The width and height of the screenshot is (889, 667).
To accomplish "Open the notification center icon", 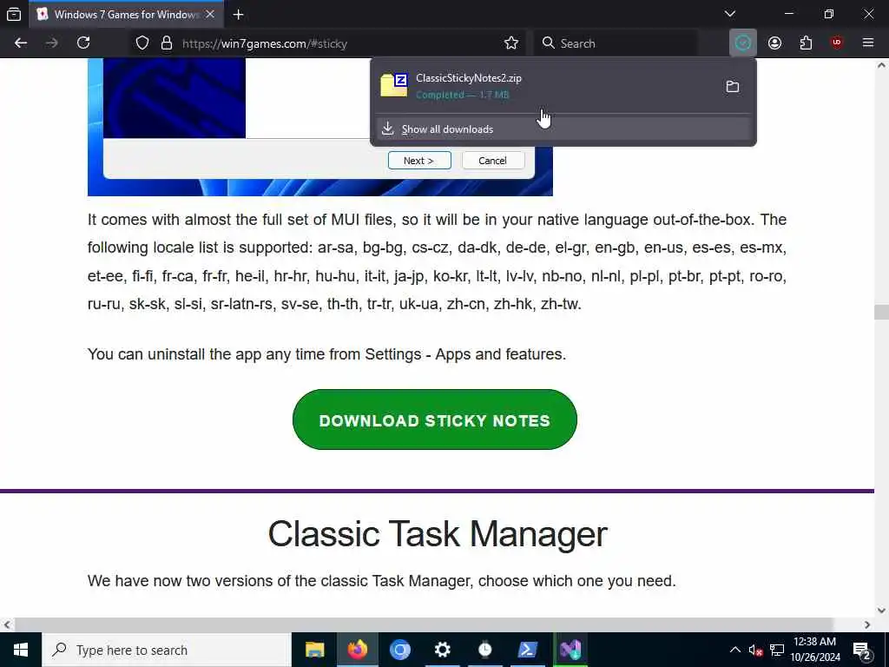I will pyautogui.click(x=862, y=650).
